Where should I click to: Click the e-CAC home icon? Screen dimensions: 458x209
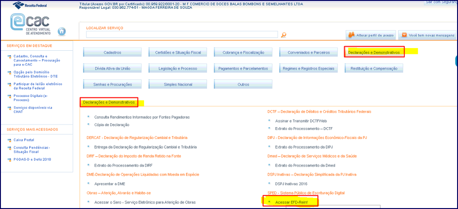[x=62, y=31]
